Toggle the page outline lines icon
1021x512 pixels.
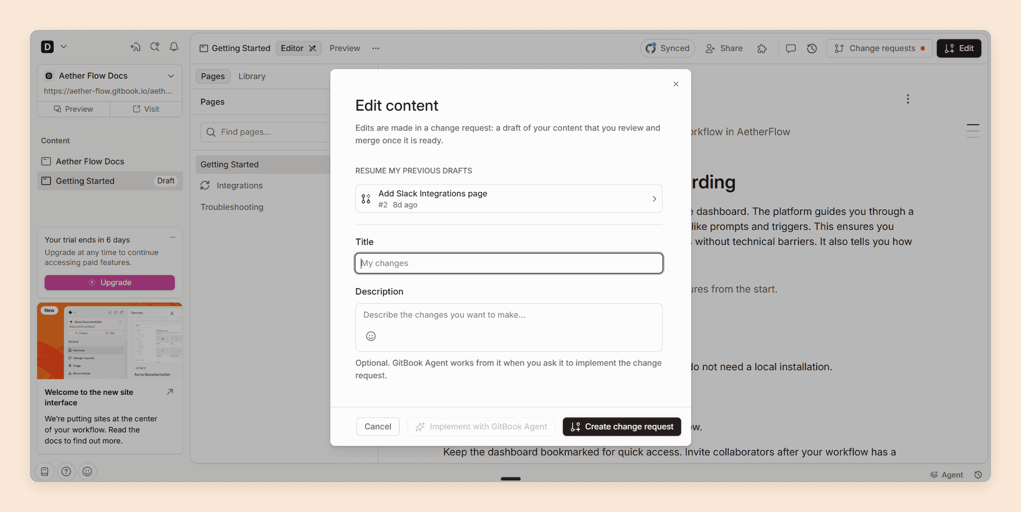pyautogui.click(x=973, y=131)
